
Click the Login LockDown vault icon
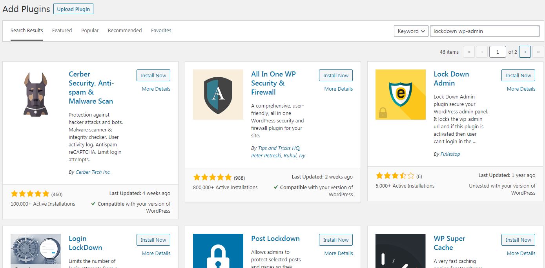[36, 251]
